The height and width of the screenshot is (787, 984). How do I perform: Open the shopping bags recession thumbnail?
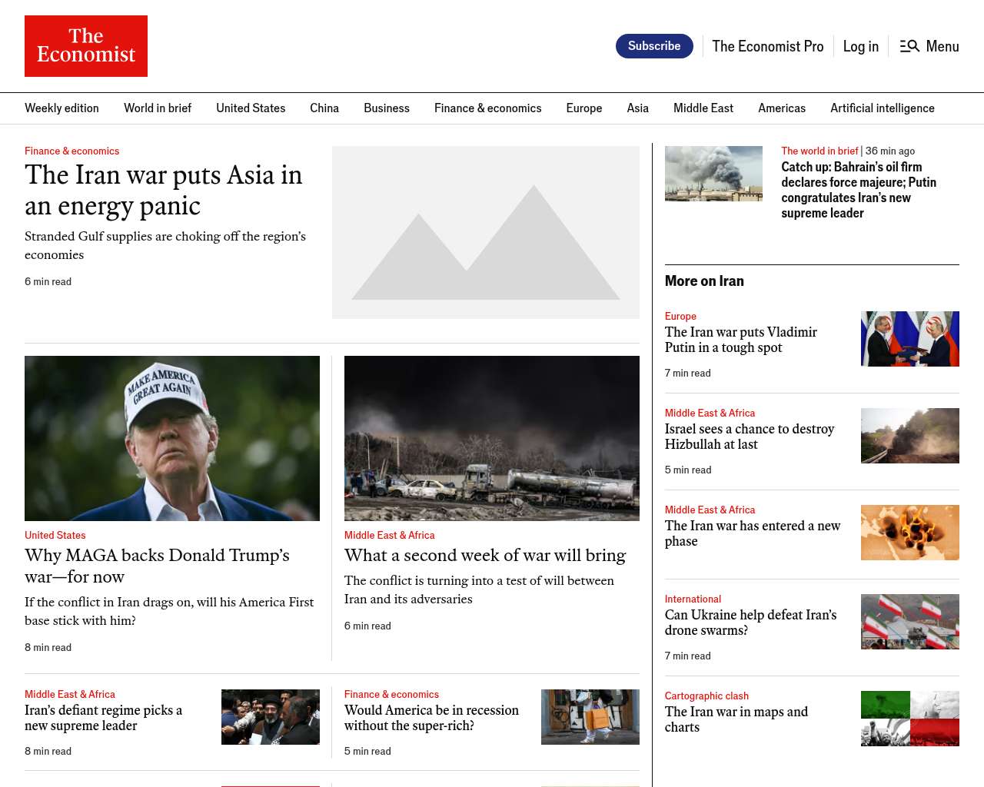590,717
